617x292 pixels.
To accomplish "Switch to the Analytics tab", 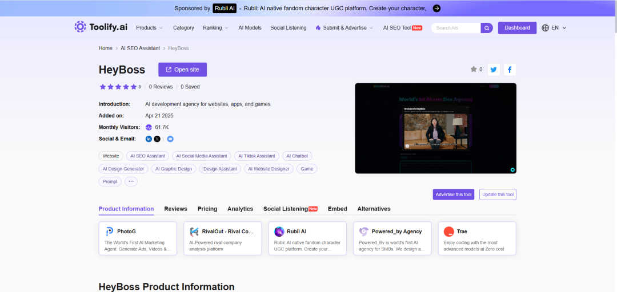I will pos(240,209).
